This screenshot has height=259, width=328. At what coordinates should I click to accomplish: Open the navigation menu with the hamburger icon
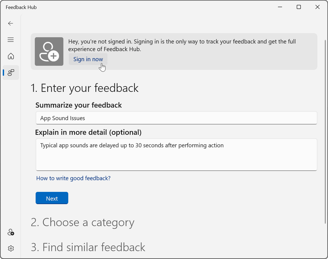(x=11, y=40)
